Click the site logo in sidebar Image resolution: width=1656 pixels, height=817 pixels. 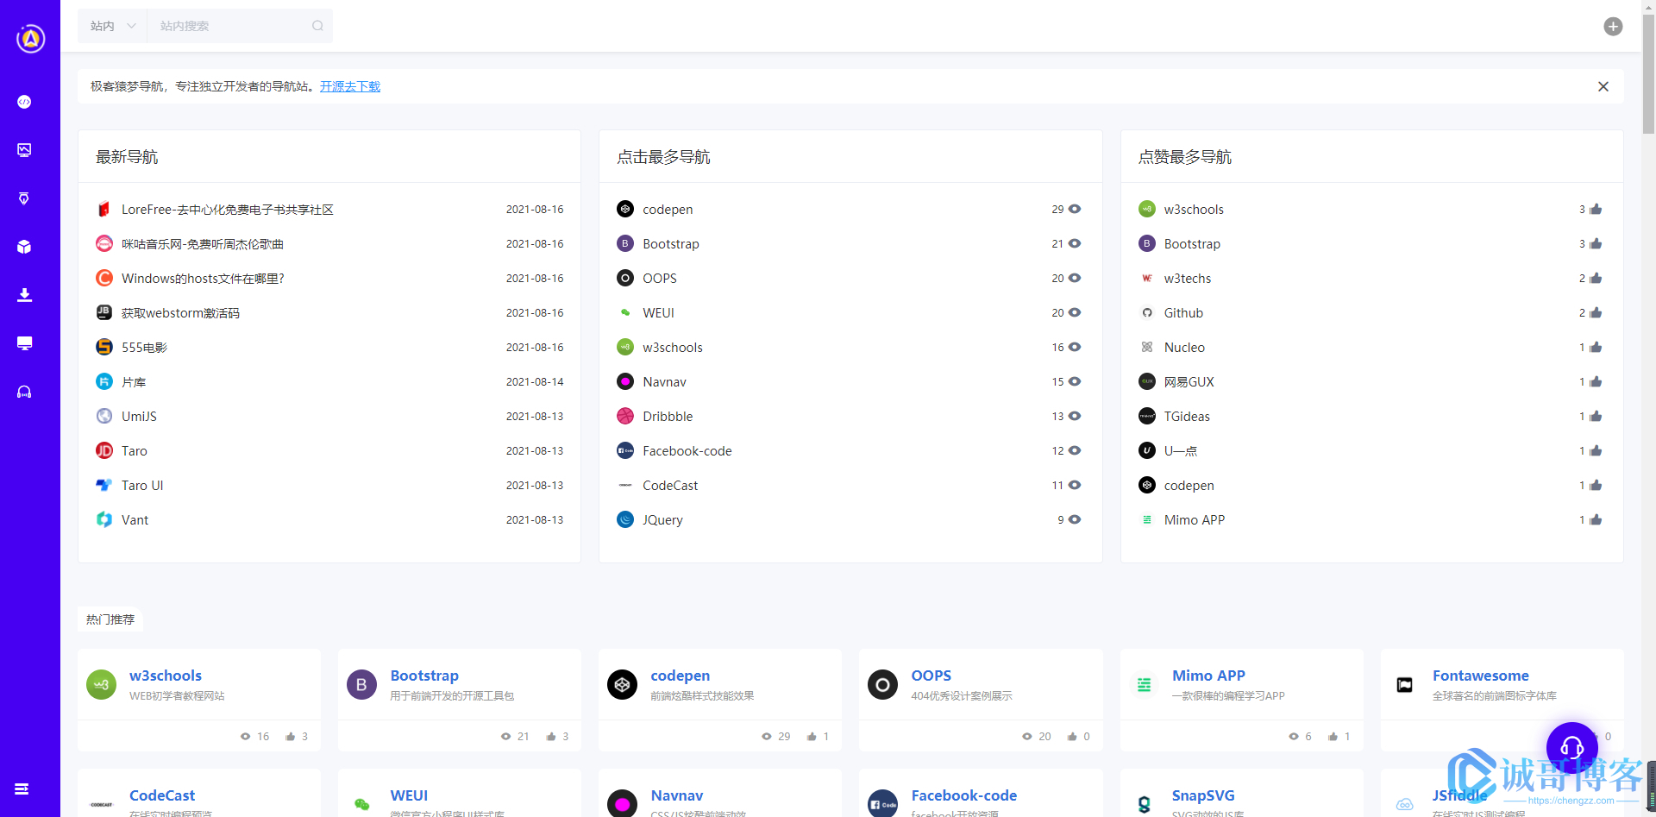tap(31, 38)
